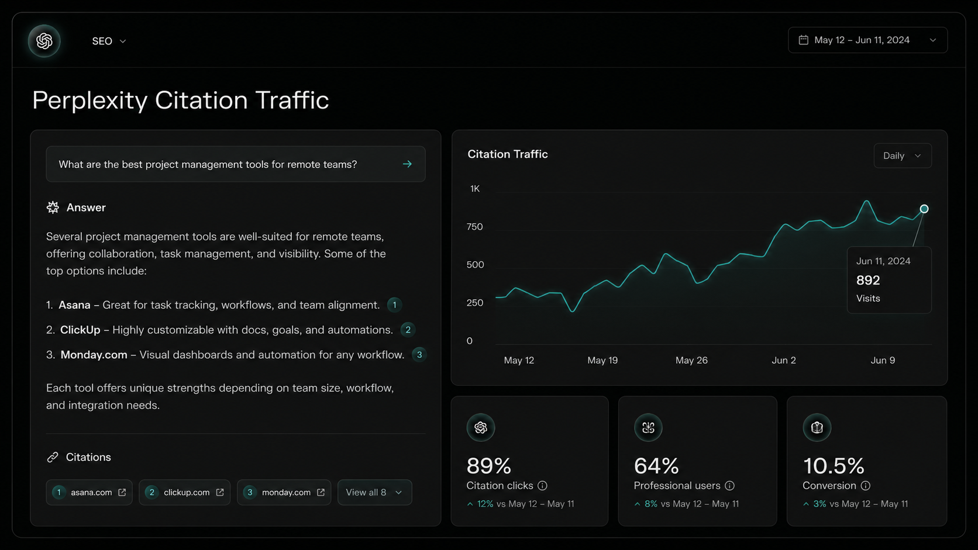Click the 10.5% conversion value
Image resolution: width=978 pixels, height=550 pixels.
[x=834, y=466]
